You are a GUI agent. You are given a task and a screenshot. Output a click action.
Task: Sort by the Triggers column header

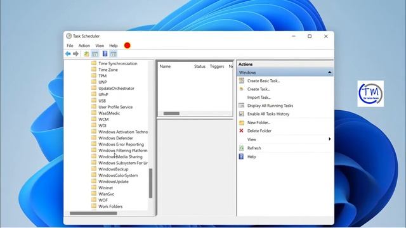tap(217, 66)
